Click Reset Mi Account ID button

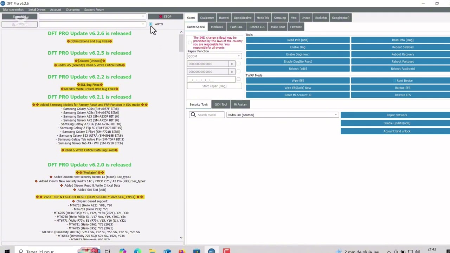(x=298, y=95)
